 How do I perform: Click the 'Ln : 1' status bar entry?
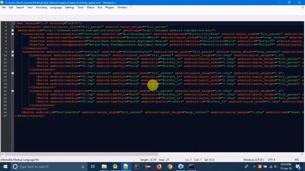pyautogui.click(x=188, y=160)
